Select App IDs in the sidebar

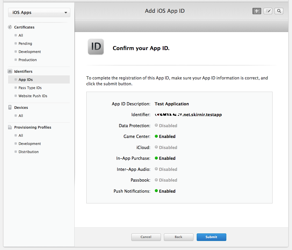[26, 79]
